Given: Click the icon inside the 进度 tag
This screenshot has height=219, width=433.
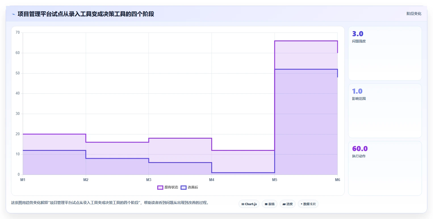Looking at the screenshot, I should (284, 204).
